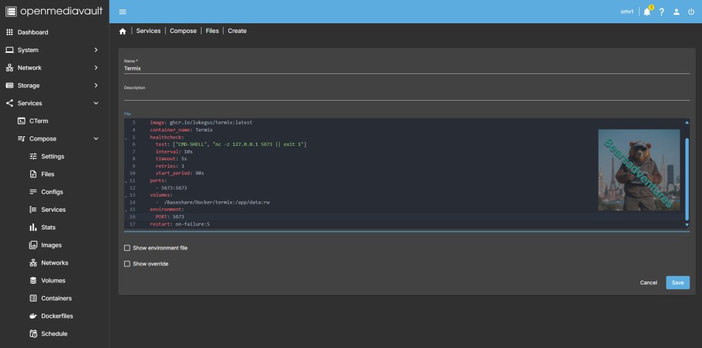The height and width of the screenshot is (348, 702).
Task: Open Dockerfiles from the sidebar
Action: (57, 316)
